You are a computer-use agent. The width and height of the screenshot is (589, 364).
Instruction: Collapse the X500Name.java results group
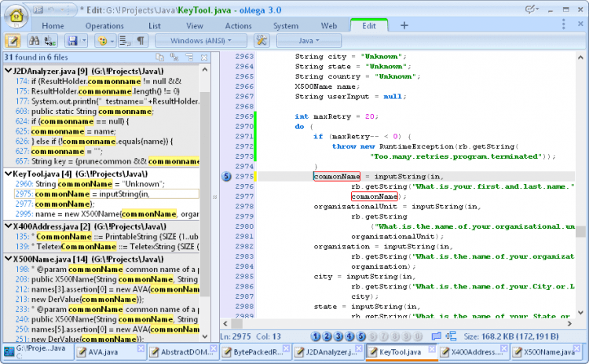[x=7, y=258]
